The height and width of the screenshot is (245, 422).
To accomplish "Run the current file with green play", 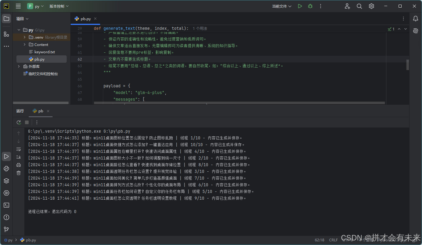I will [300, 6].
